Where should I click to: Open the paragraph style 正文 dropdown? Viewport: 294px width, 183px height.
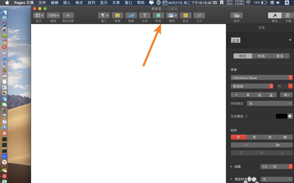(x=290, y=40)
